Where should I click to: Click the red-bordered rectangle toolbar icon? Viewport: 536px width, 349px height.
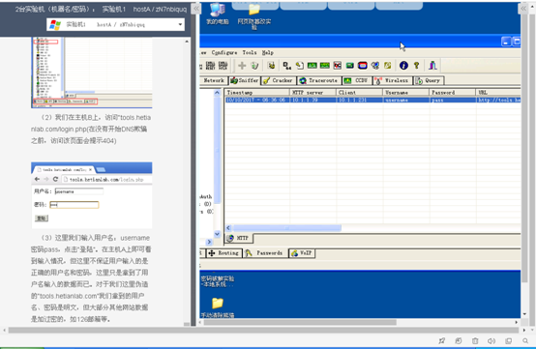[x=363, y=65]
